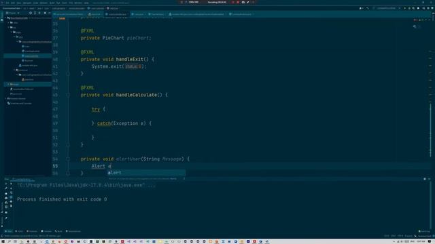The height and width of the screenshot is (244, 435).
Task: Open the TODO tool window tab
Action: (19, 231)
